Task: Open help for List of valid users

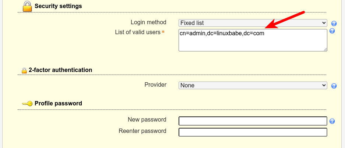Action: (x=332, y=31)
